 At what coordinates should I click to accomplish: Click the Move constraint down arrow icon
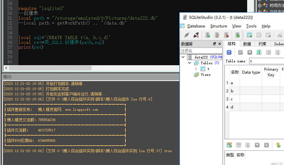point(267,145)
